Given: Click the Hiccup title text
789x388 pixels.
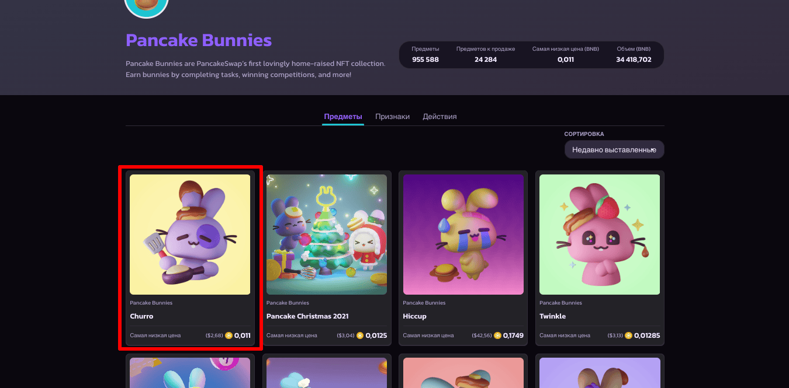Looking at the screenshot, I should click(415, 316).
